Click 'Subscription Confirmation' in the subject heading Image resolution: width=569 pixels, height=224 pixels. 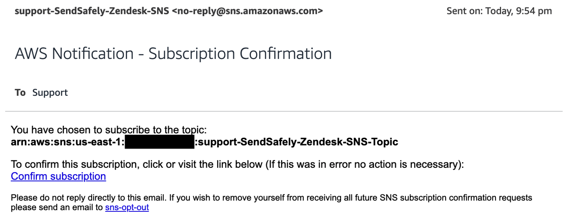240,53
